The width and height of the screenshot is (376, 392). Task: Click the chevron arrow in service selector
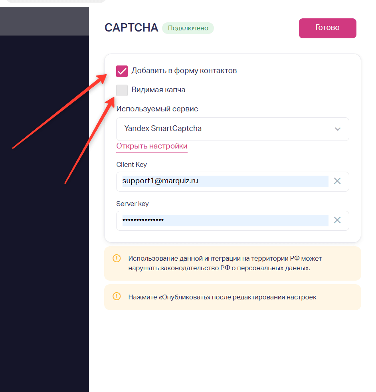tap(338, 129)
